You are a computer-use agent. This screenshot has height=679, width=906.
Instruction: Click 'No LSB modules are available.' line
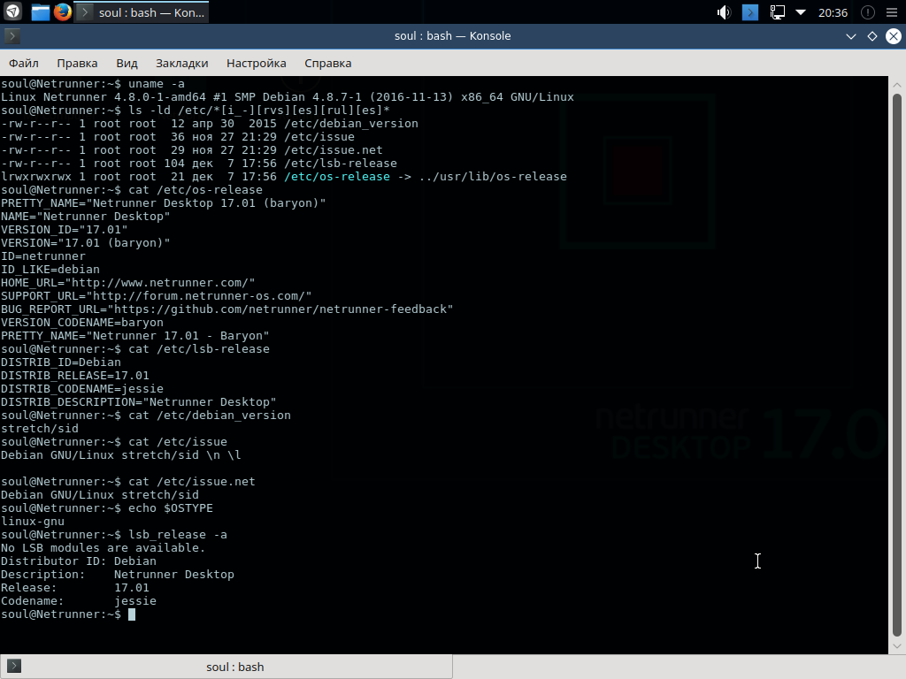[x=103, y=548]
